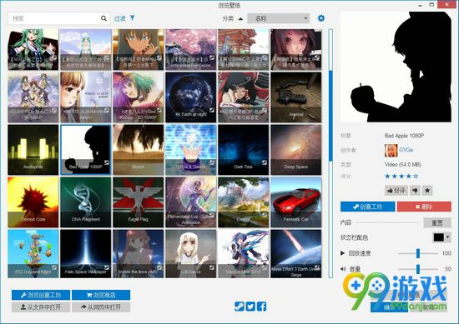The height and width of the screenshot is (324, 459).
Task: Click the red 删除 delete button
Action: pyautogui.click(x=424, y=207)
